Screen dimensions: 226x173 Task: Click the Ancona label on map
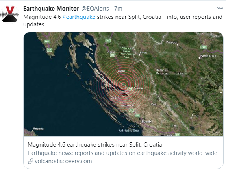[38, 129]
